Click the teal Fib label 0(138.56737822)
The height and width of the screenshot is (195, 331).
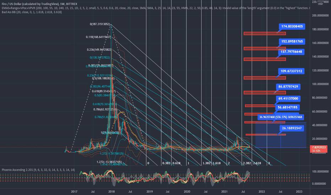tap(100, 57)
